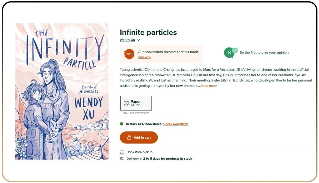This screenshot has height=183, width=319.
Task: Click the delivery truck icon
Action: (x=122, y=159)
